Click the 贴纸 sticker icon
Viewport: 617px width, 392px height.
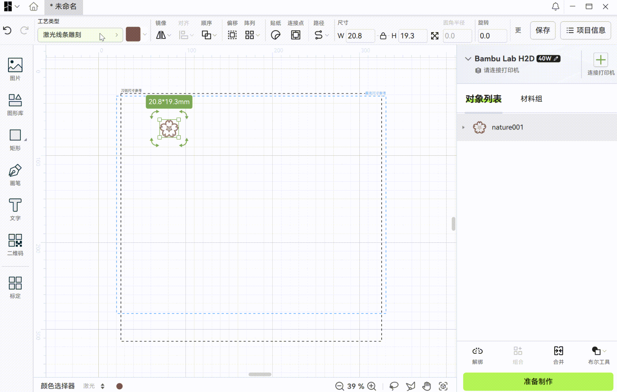[x=275, y=35]
